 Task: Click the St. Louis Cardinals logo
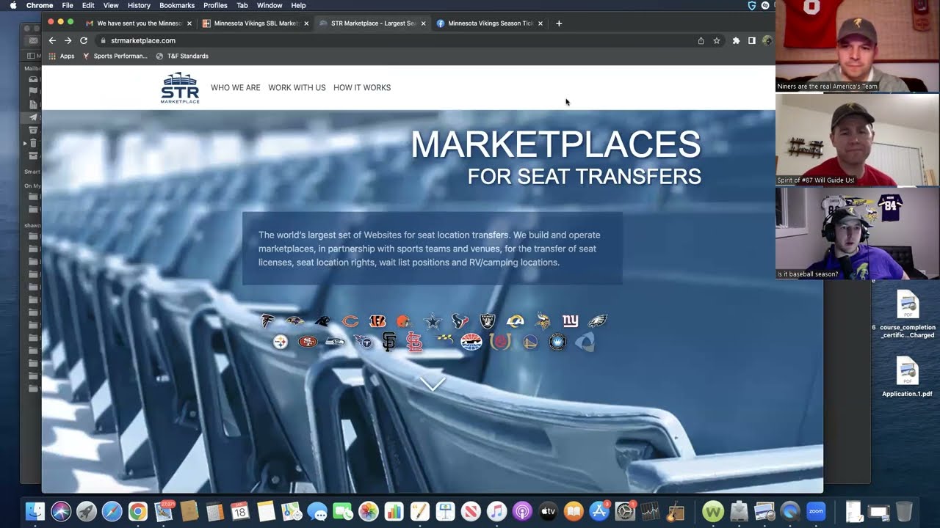(415, 342)
